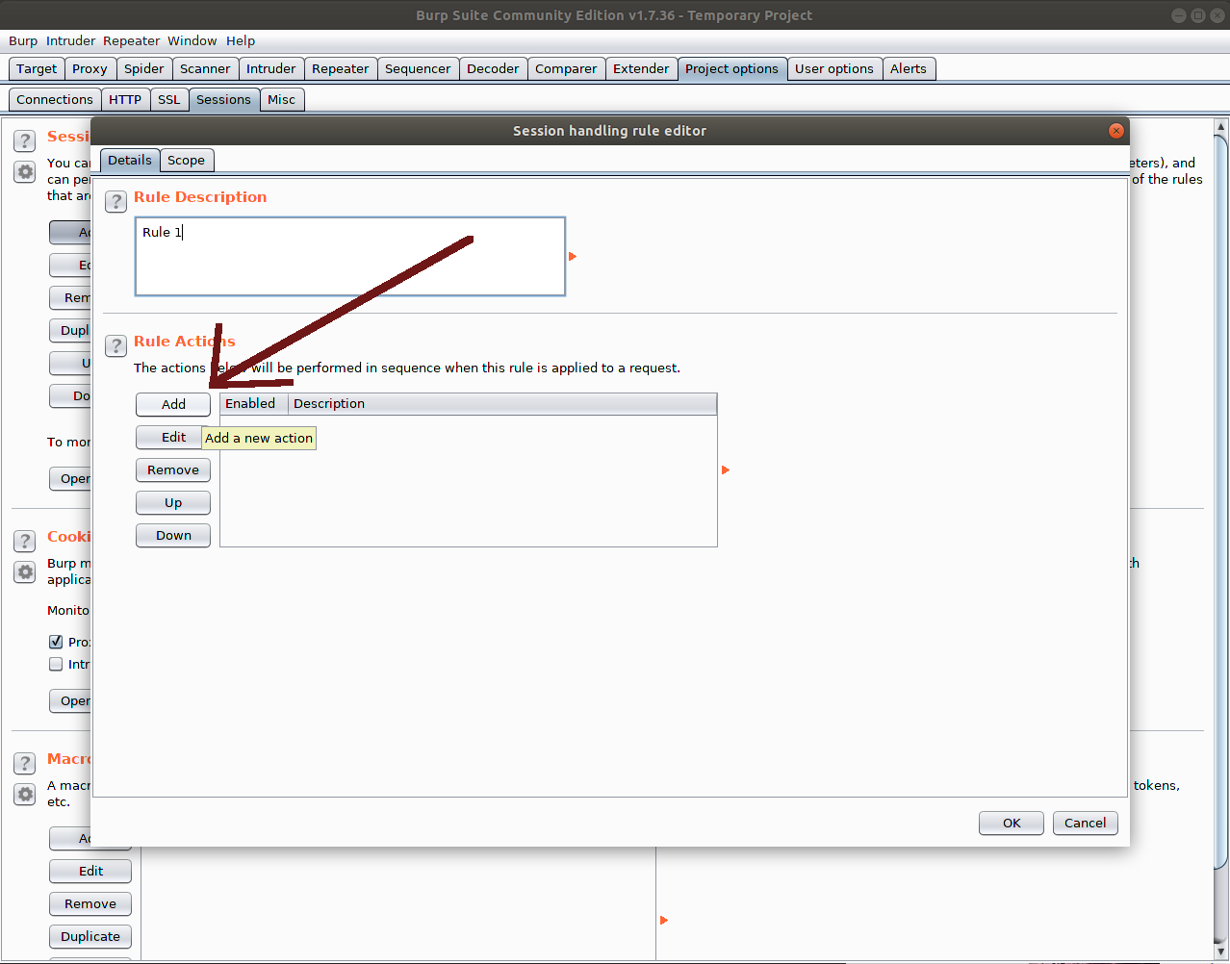Open the Misc sub-tab

click(282, 100)
